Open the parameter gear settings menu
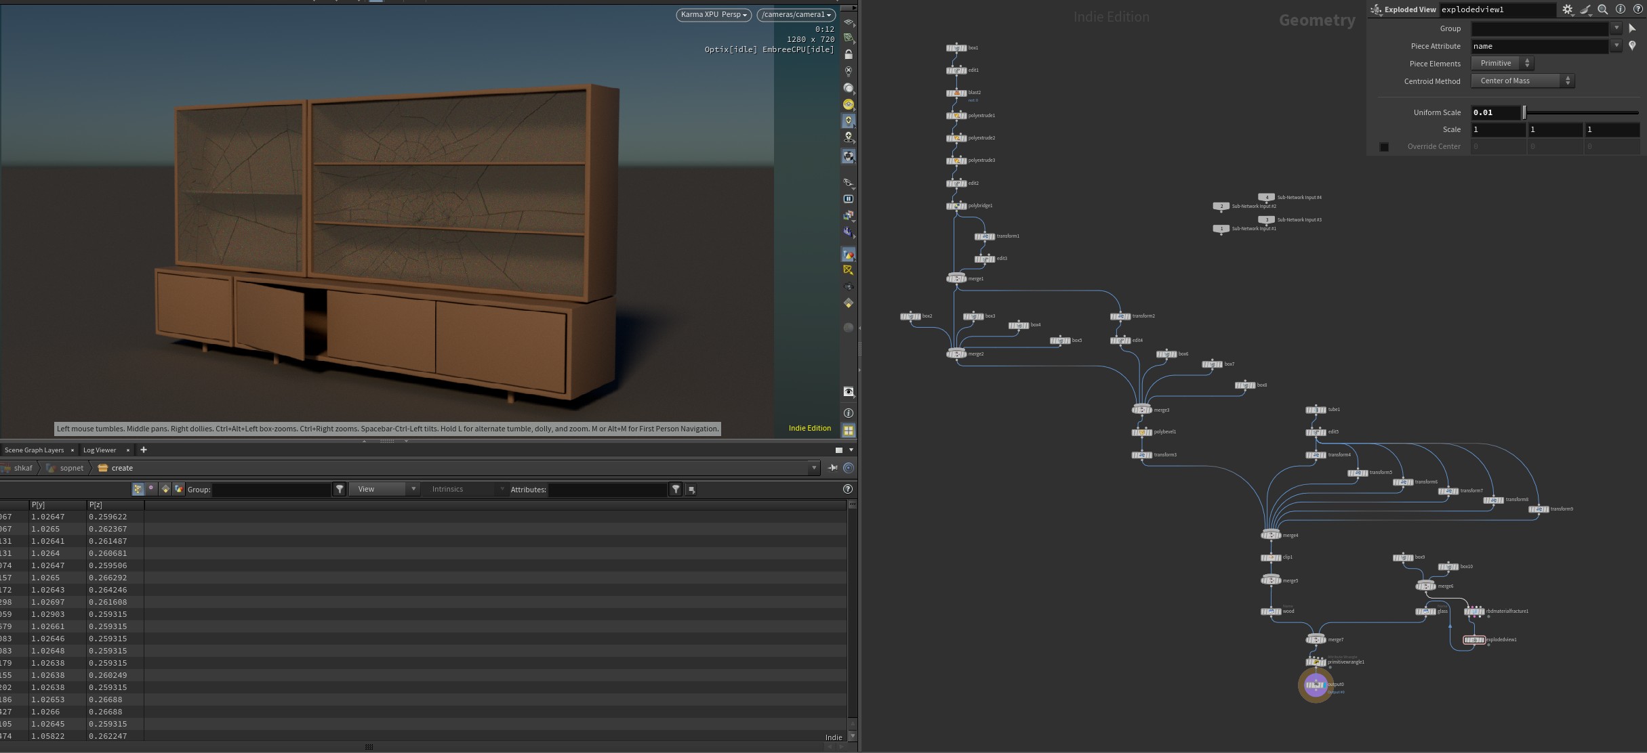The height and width of the screenshot is (753, 1647). coord(1568,9)
